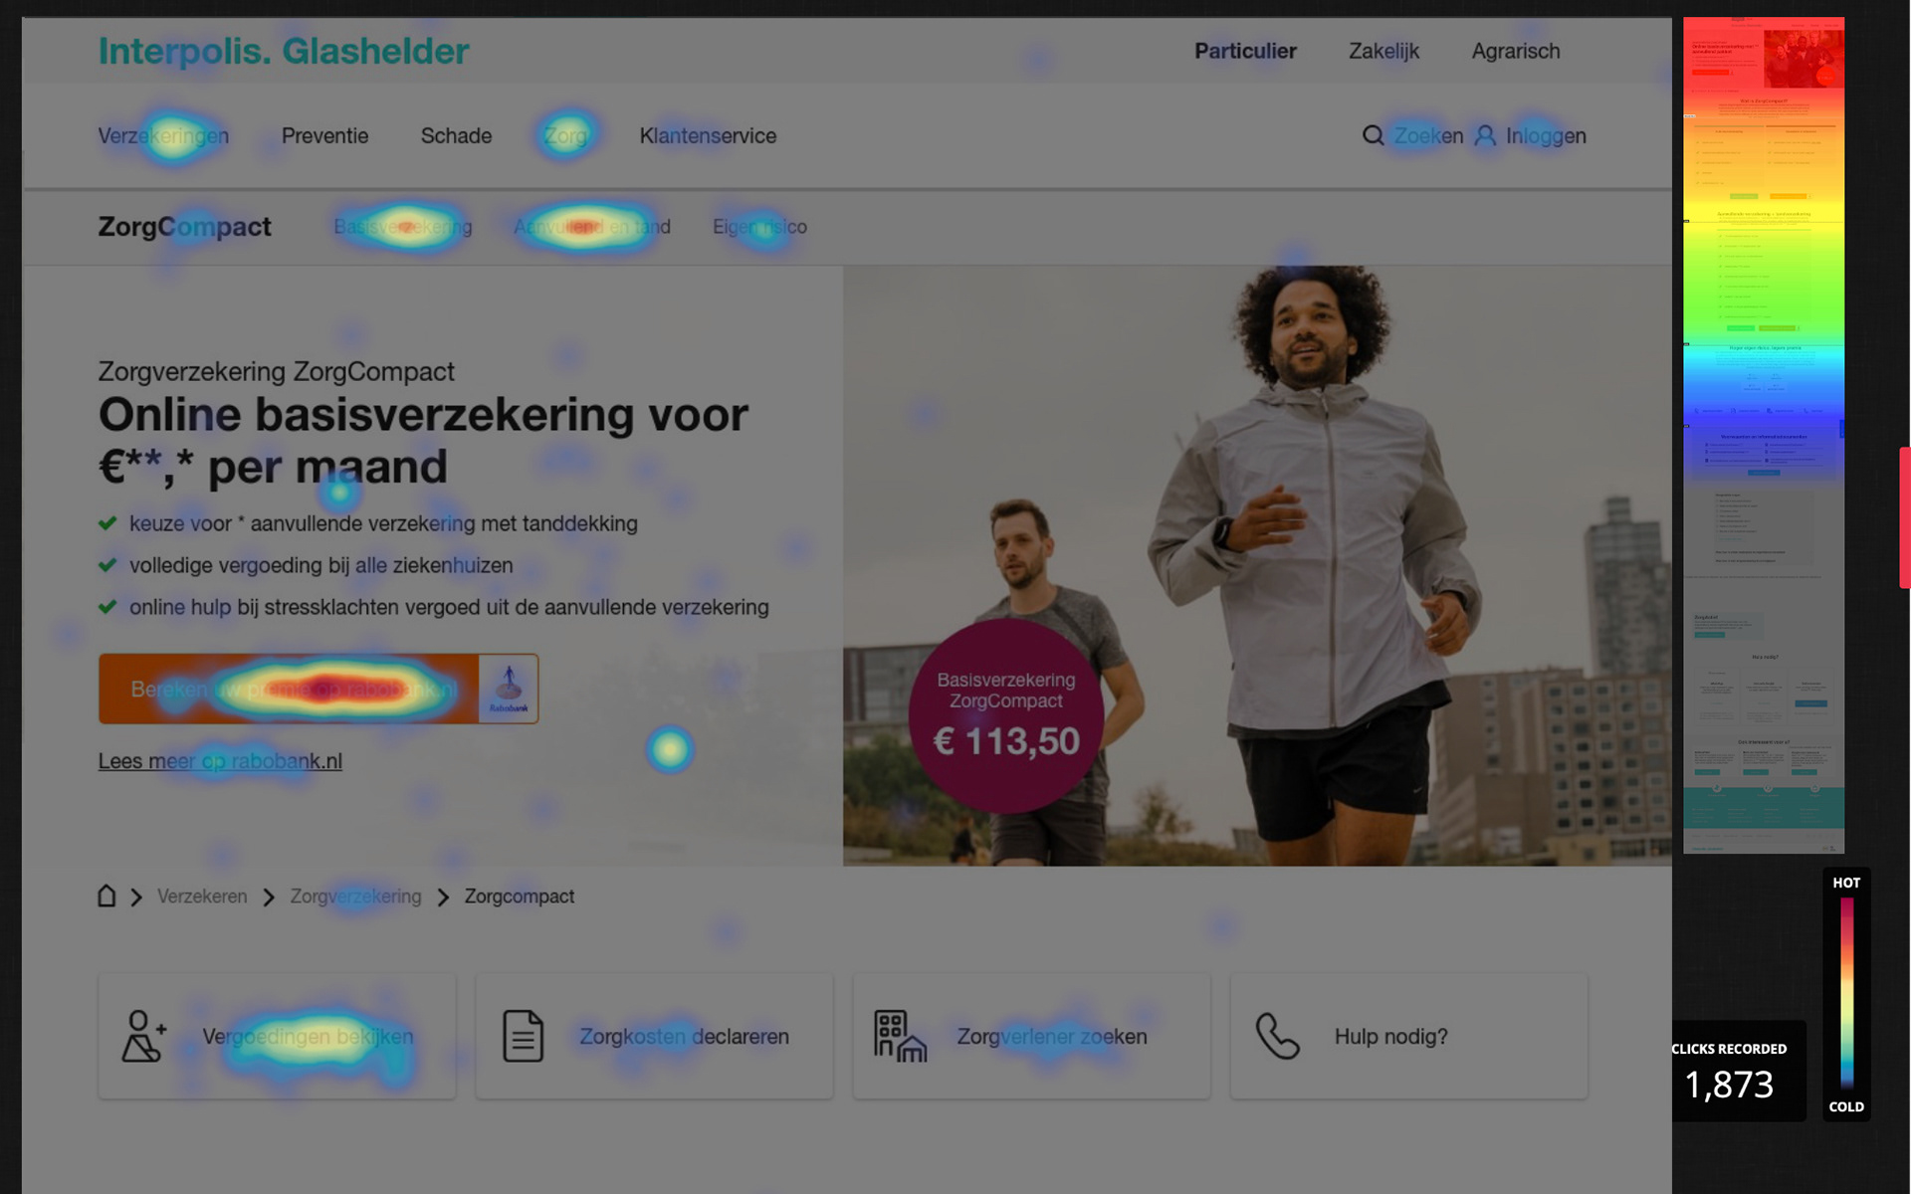Viewport: 1911px width, 1194px height.
Task: Click the user login icon
Action: (1484, 135)
